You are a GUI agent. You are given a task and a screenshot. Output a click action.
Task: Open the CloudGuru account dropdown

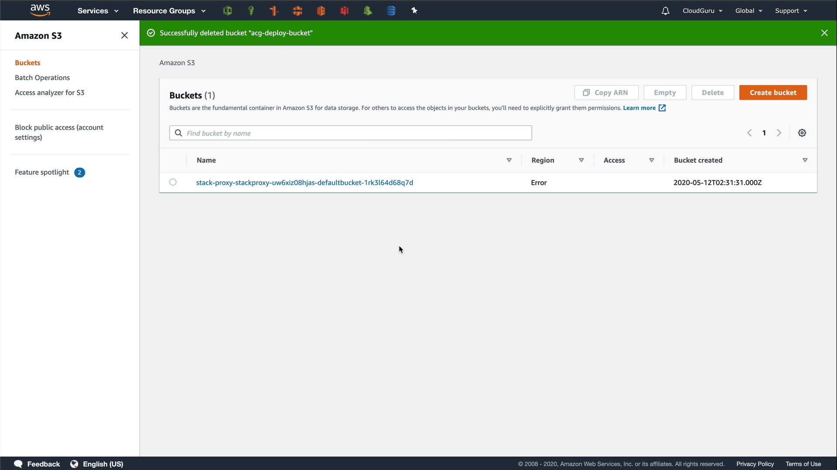click(x=702, y=11)
